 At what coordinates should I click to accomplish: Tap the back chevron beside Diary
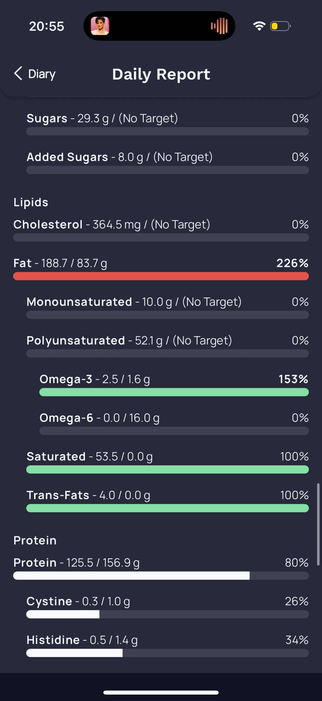coord(18,74)
